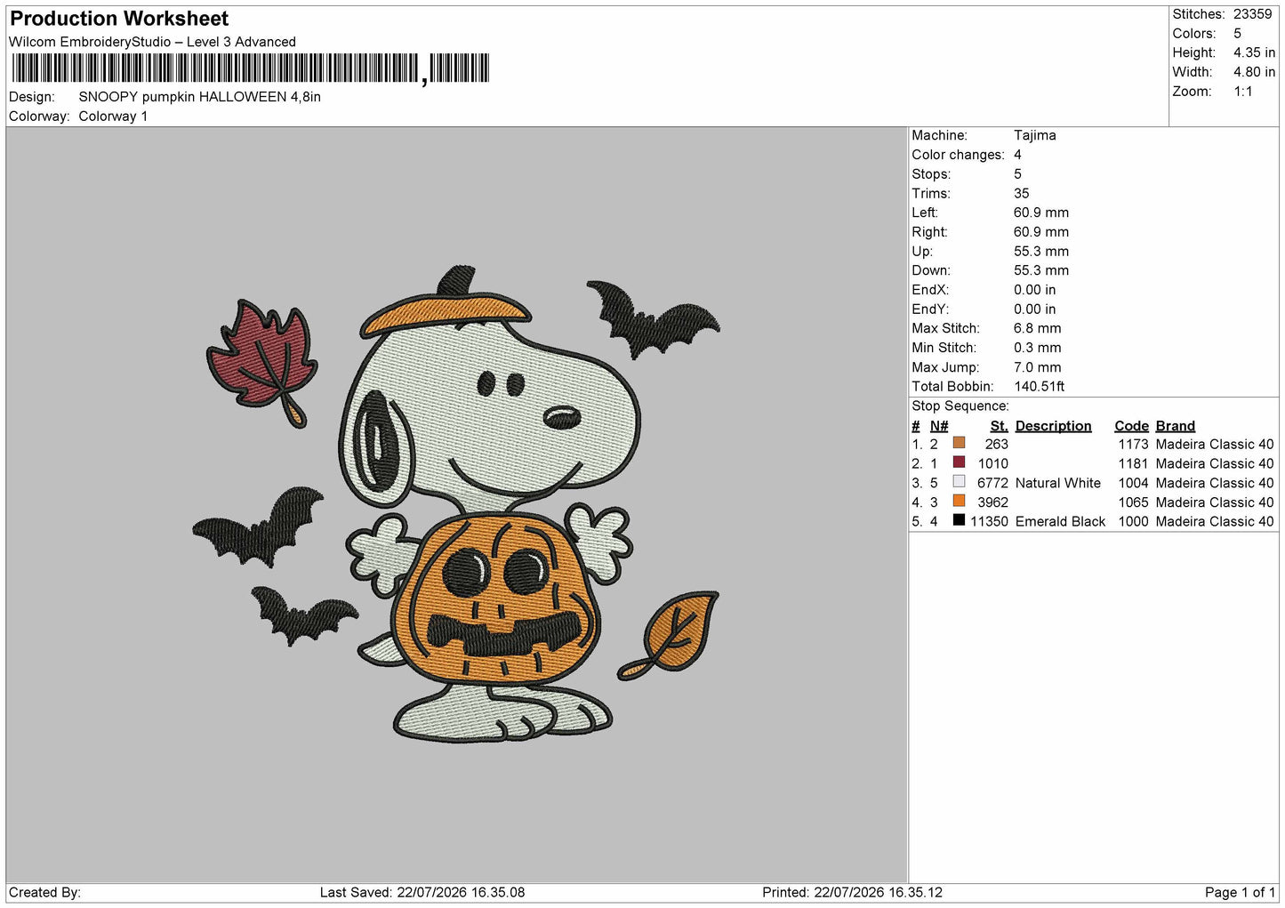Screen dimensions: 1285x908
Task: Click the barcode under the worksheet title
Action: click(x=250, y=68)
